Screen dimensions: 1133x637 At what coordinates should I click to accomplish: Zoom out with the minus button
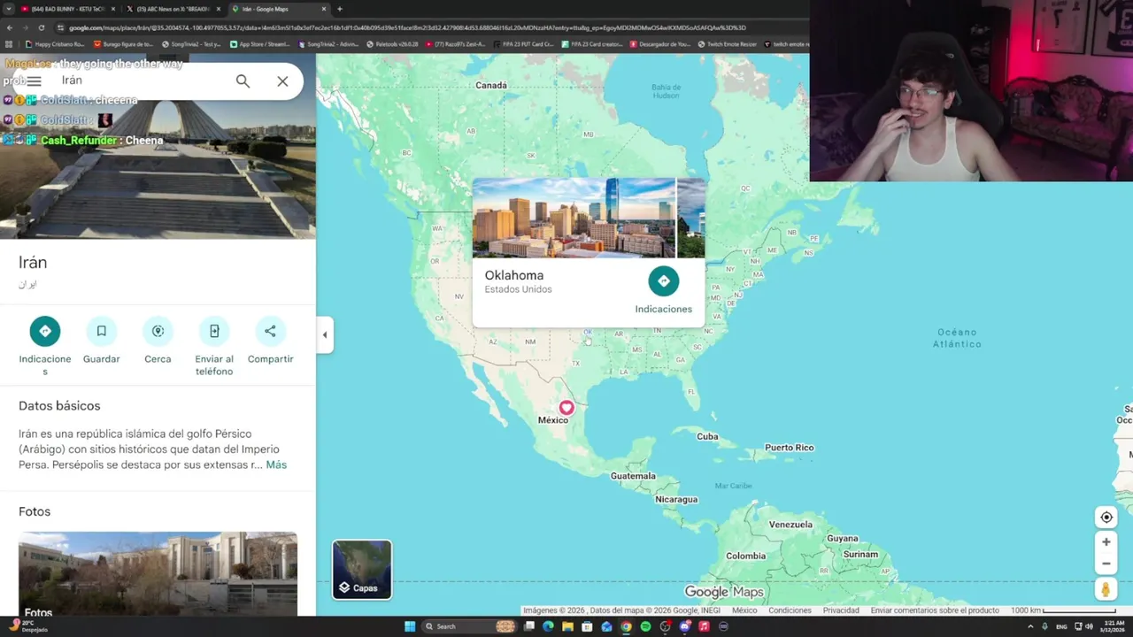pyautogui.click(x=1106, y=564)
